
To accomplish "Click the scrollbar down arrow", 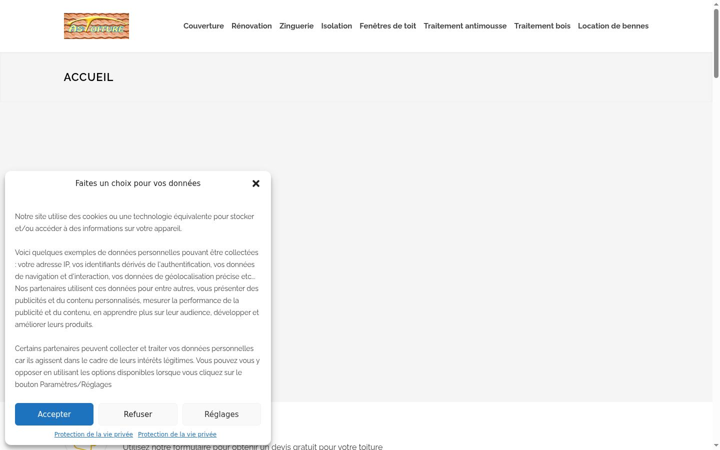I will (x=716, y=445).
